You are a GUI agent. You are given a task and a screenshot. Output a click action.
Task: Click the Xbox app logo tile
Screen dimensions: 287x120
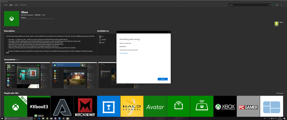pyautogui.click(x=11, y=19)
